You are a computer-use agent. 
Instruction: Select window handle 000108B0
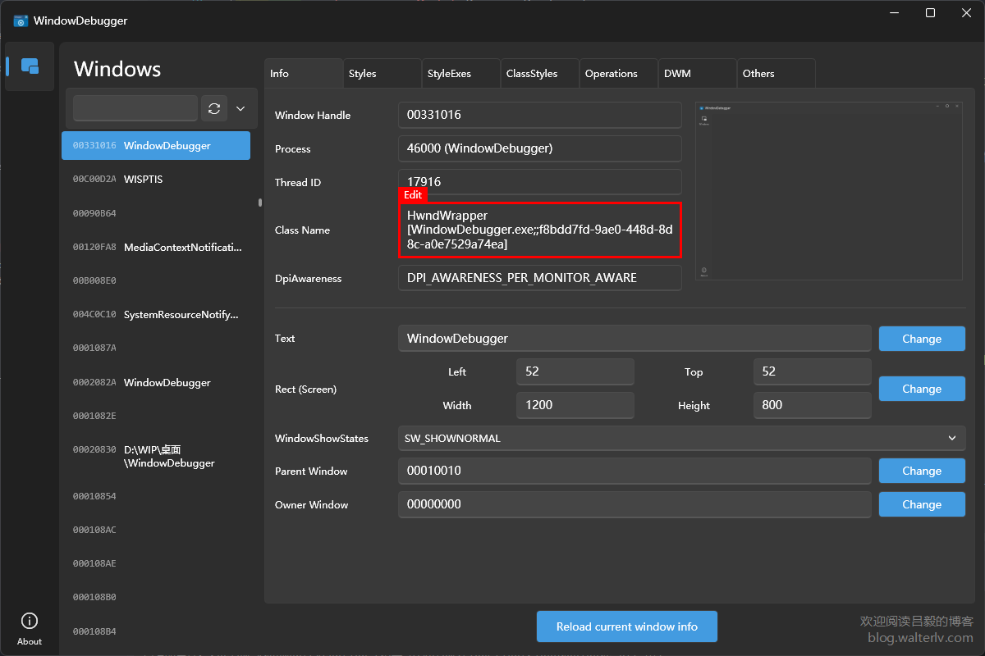pyautogui.click(x=156, y=597)
